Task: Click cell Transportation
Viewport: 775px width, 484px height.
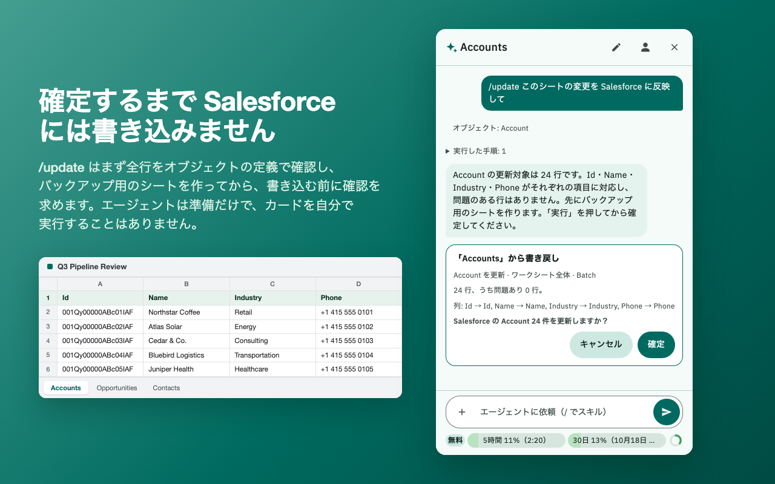Action: point(272,355)
